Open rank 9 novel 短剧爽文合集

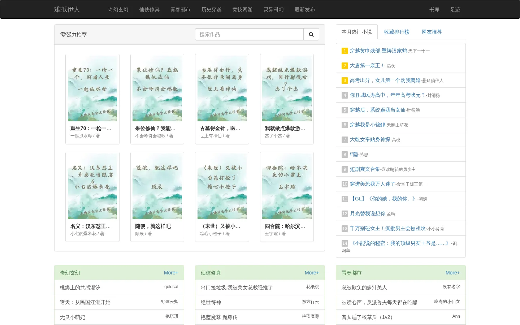(x=365, y=169)
